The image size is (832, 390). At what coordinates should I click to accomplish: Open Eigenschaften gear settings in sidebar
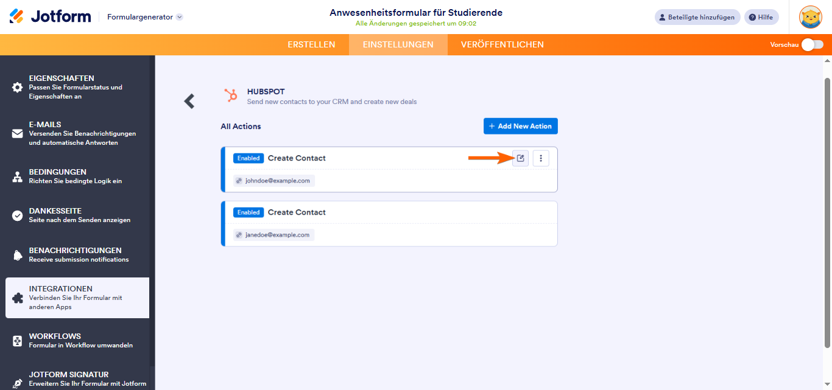pos(77,87)
